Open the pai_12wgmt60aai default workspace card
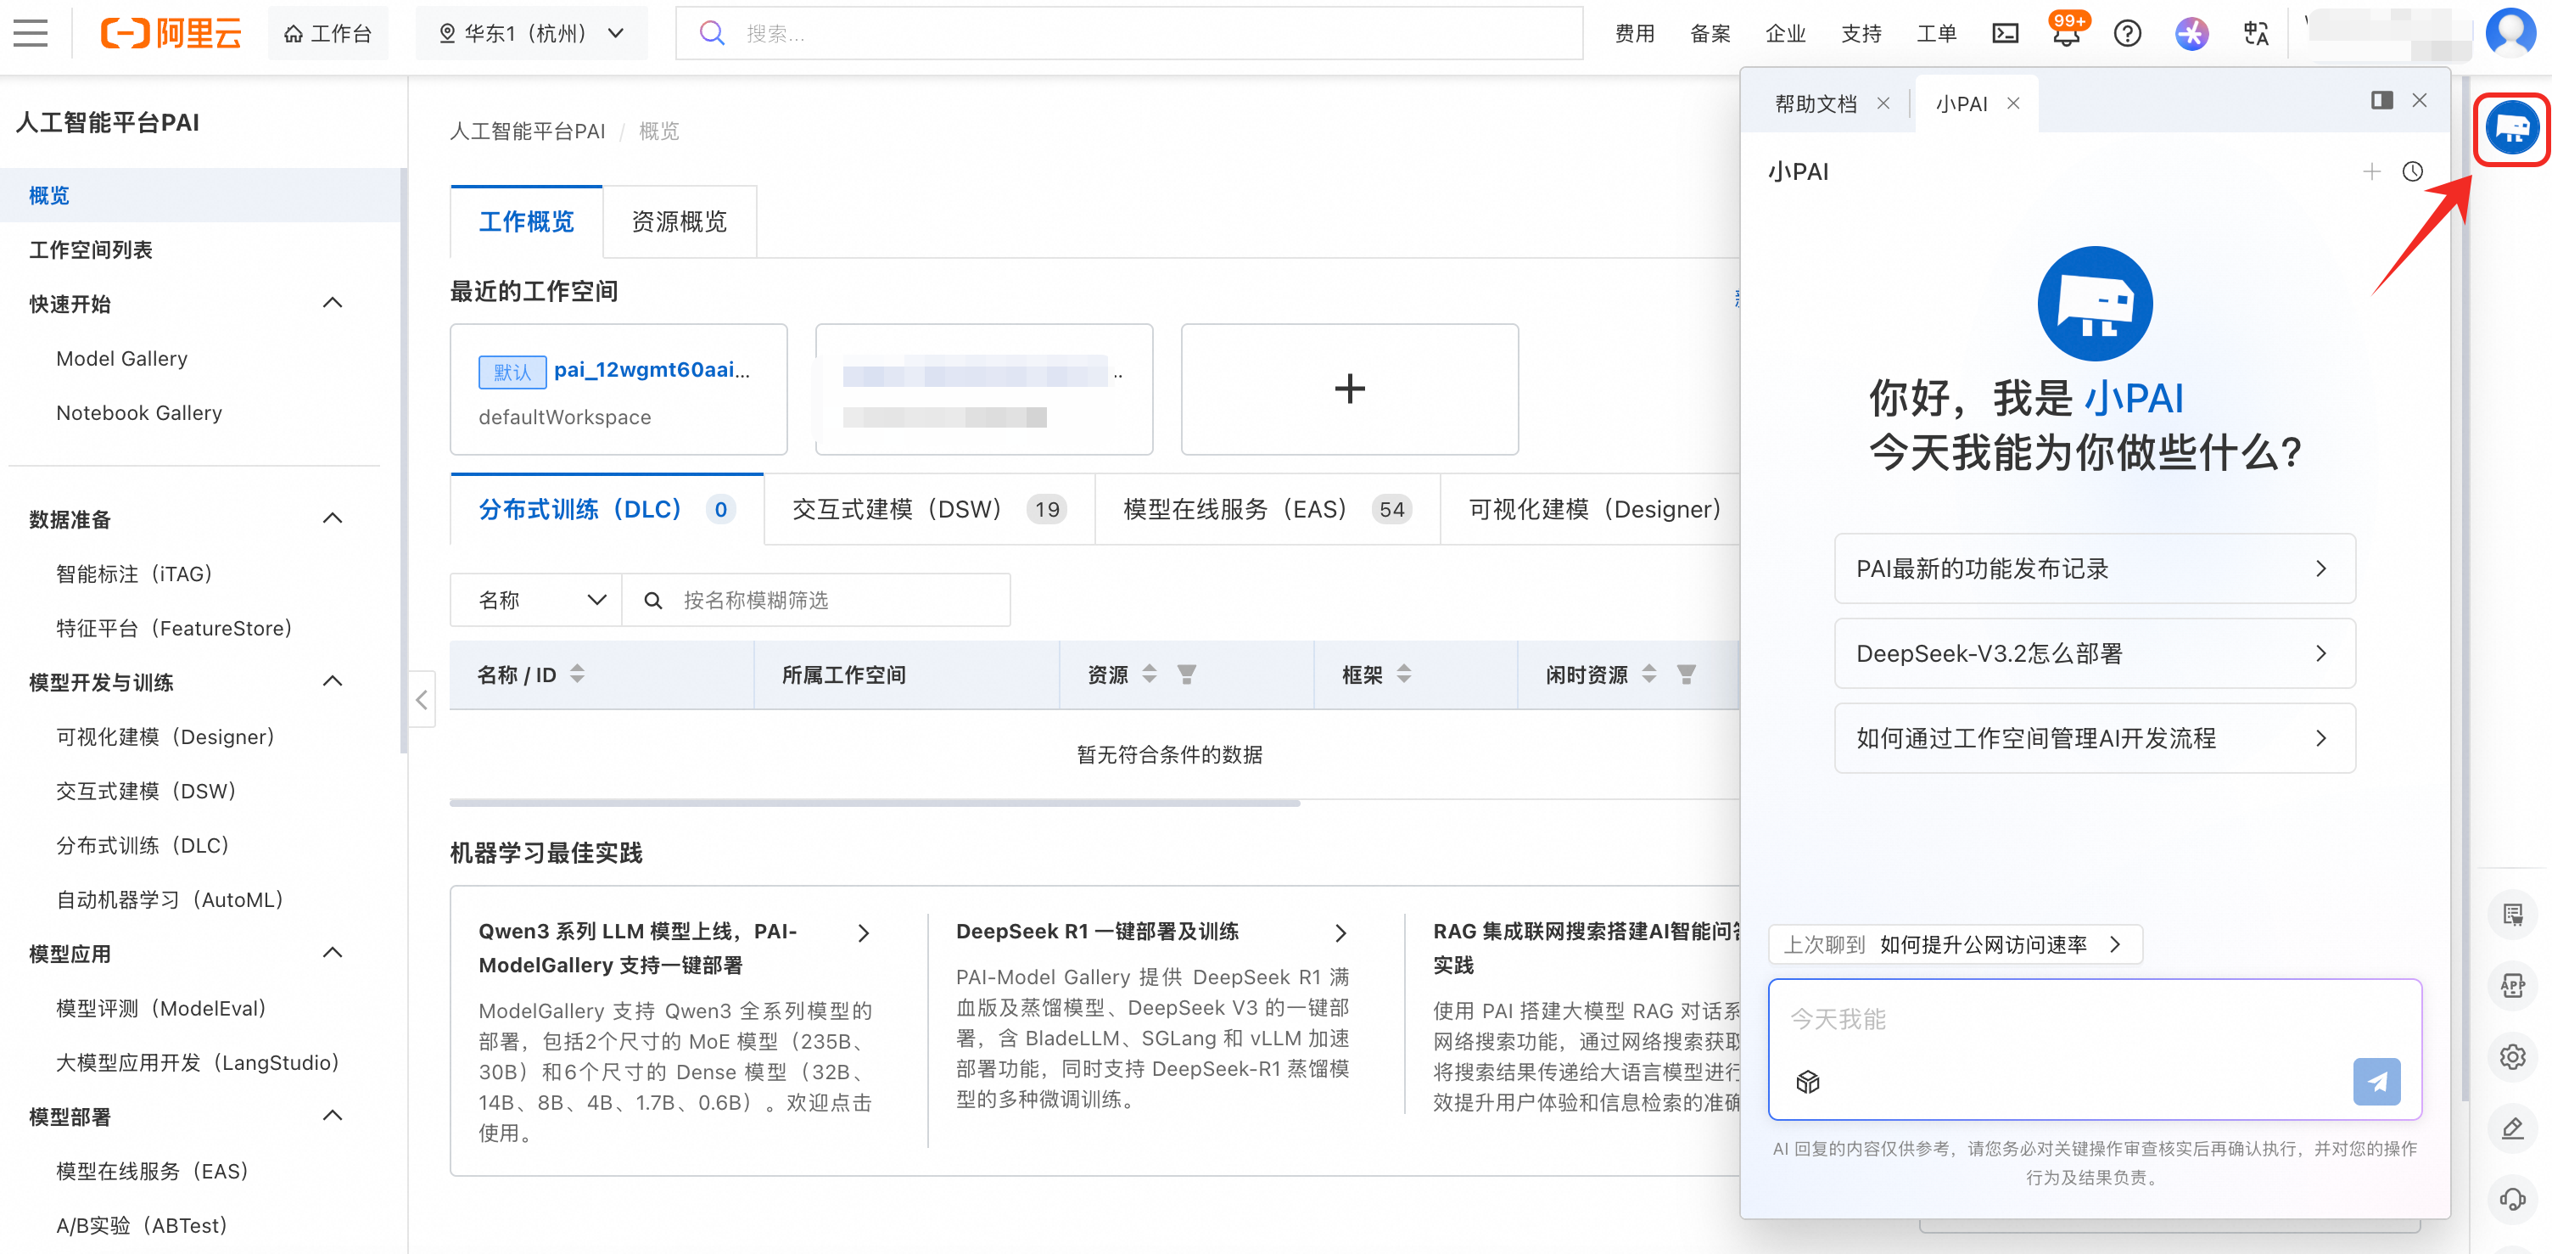The width and height of the screenshot is (2552, 1254). coord(618,389)
